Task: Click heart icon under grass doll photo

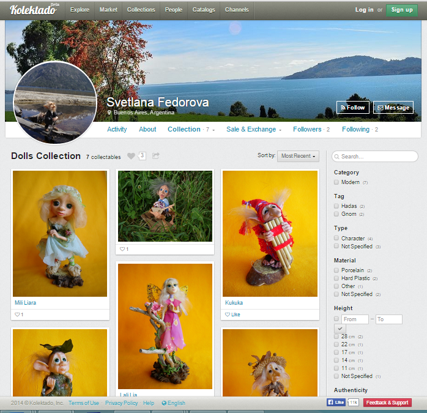Action: pyautogui.click(x=122, y=249)
